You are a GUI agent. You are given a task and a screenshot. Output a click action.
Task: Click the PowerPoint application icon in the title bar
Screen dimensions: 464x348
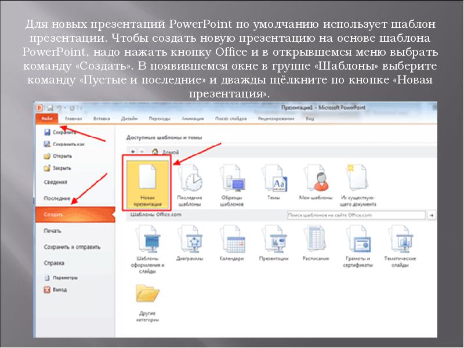pos(39,108)
